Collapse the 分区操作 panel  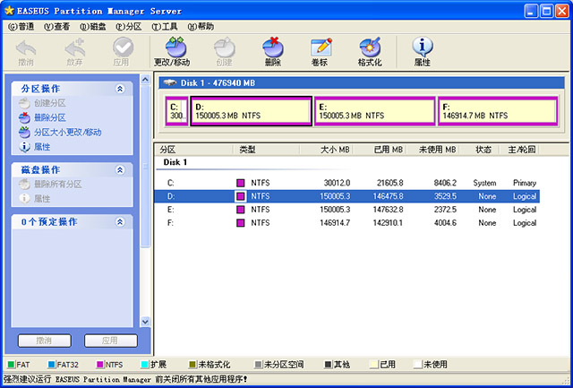pos(120,89)
